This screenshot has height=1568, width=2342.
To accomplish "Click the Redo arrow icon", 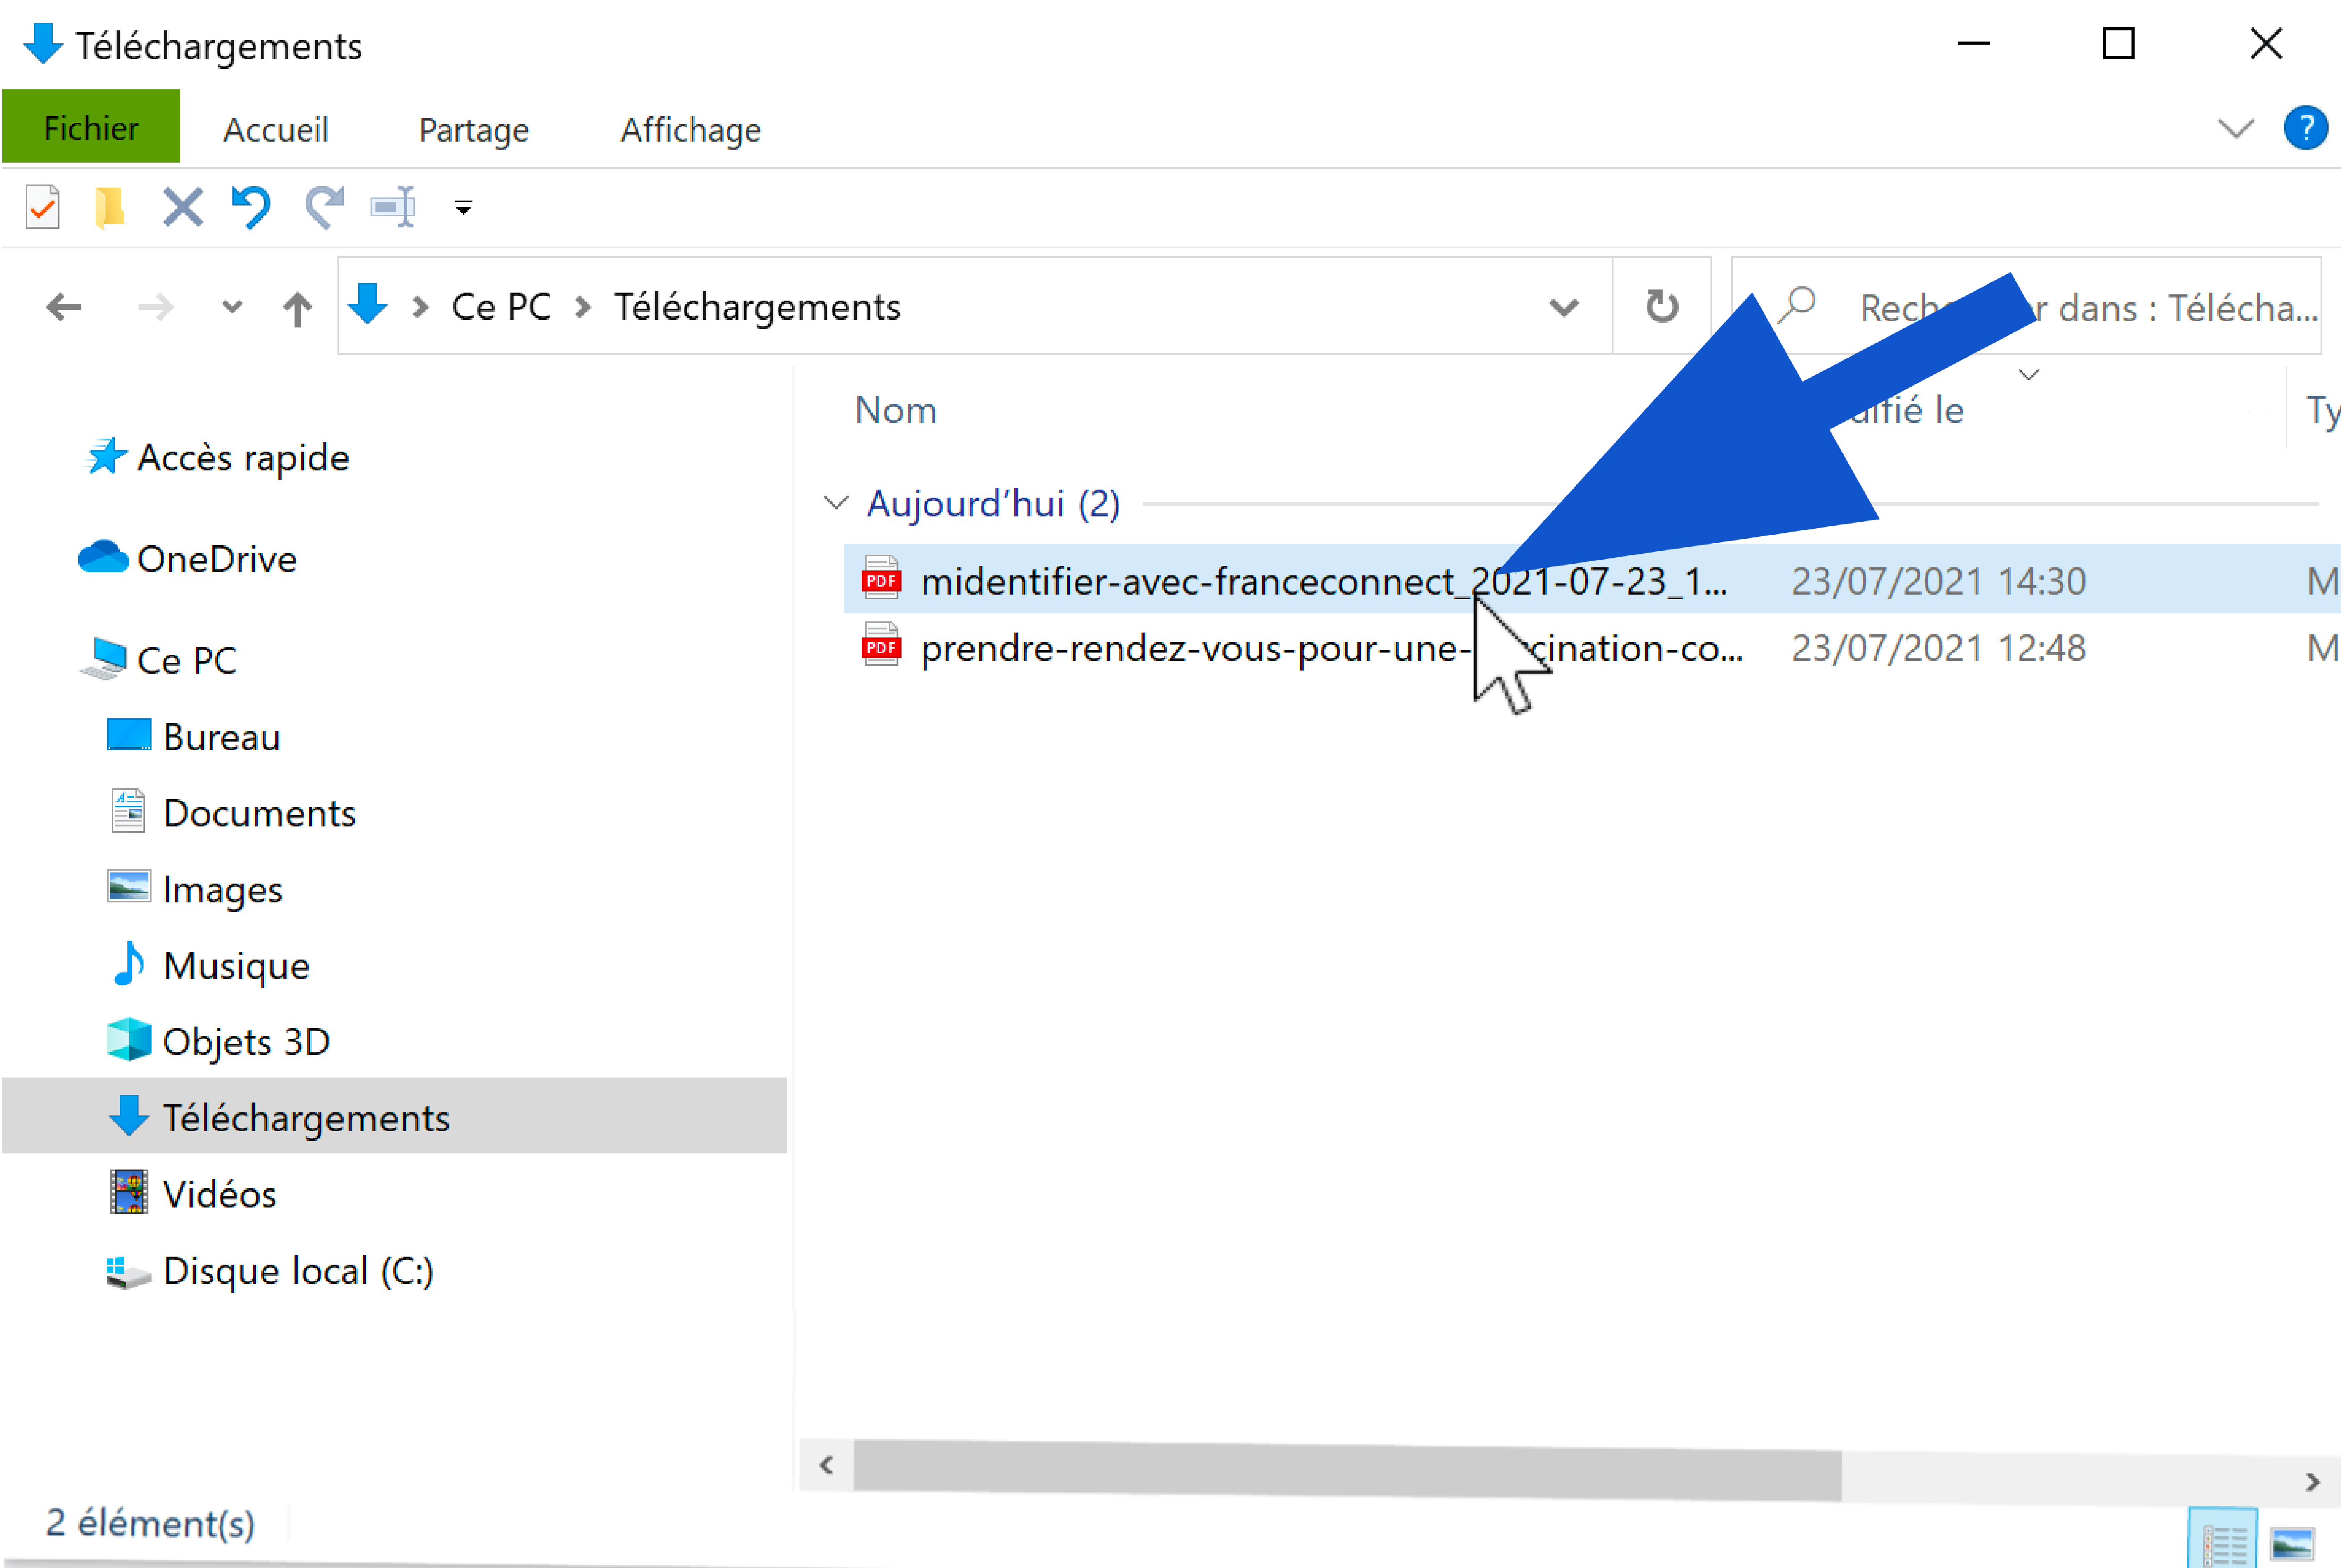I will (x=324, y=208).
